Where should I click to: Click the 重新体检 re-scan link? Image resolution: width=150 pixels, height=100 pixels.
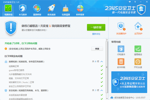pos(96,34)
